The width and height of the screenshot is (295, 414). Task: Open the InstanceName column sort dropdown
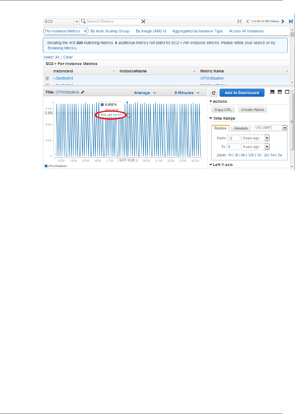pos(194,71)
